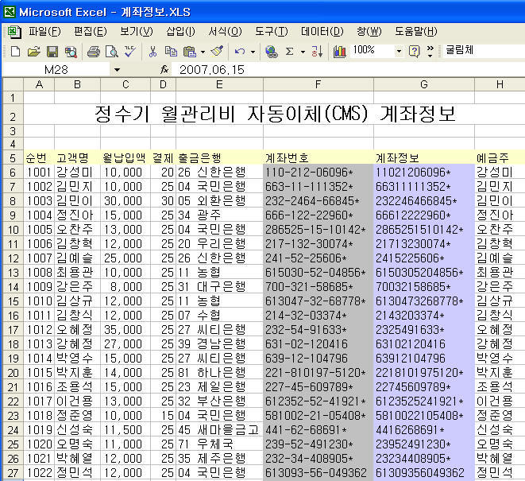Open the 삽입(I) menu
The height and width of the screenshot is (481, 525).
click(x=180, y=32)
